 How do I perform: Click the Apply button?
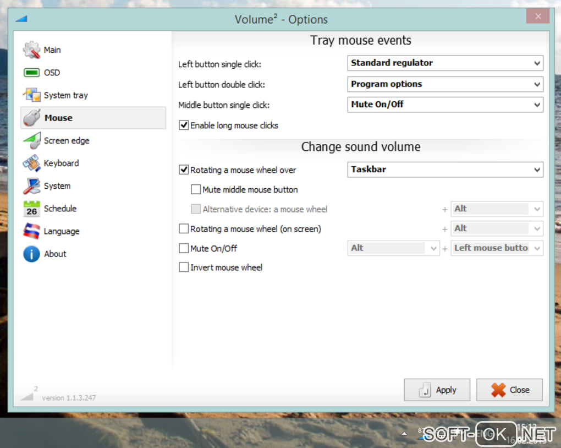437,390
